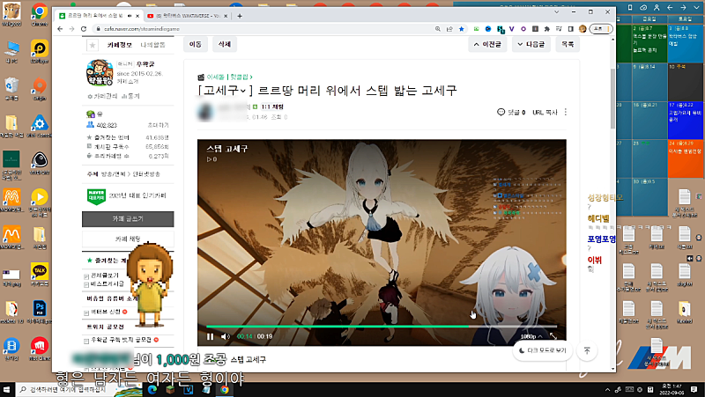The image size is (705, 397).
Task: Open 1:1 채팅 with the author
Action: [272, 107]
